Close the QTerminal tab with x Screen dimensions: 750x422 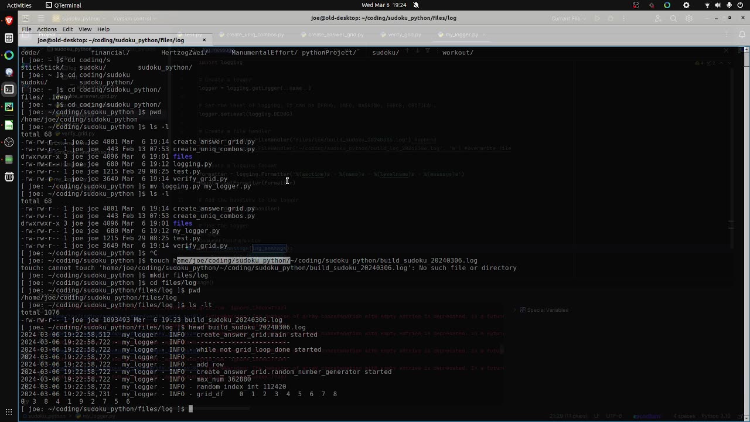pyautogui.click(x=204, y=40)
